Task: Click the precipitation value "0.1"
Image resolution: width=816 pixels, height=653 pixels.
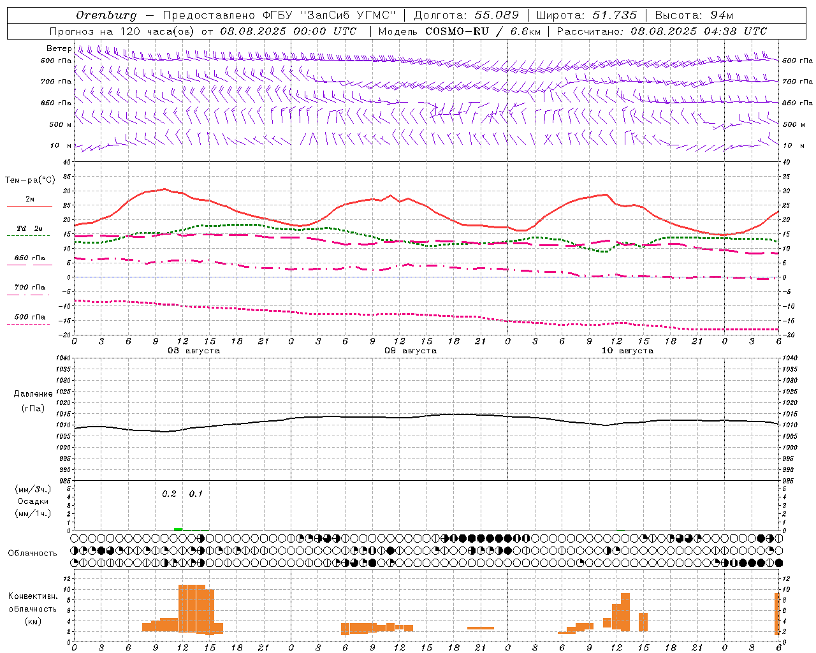Action: click(x=196, y=494)
